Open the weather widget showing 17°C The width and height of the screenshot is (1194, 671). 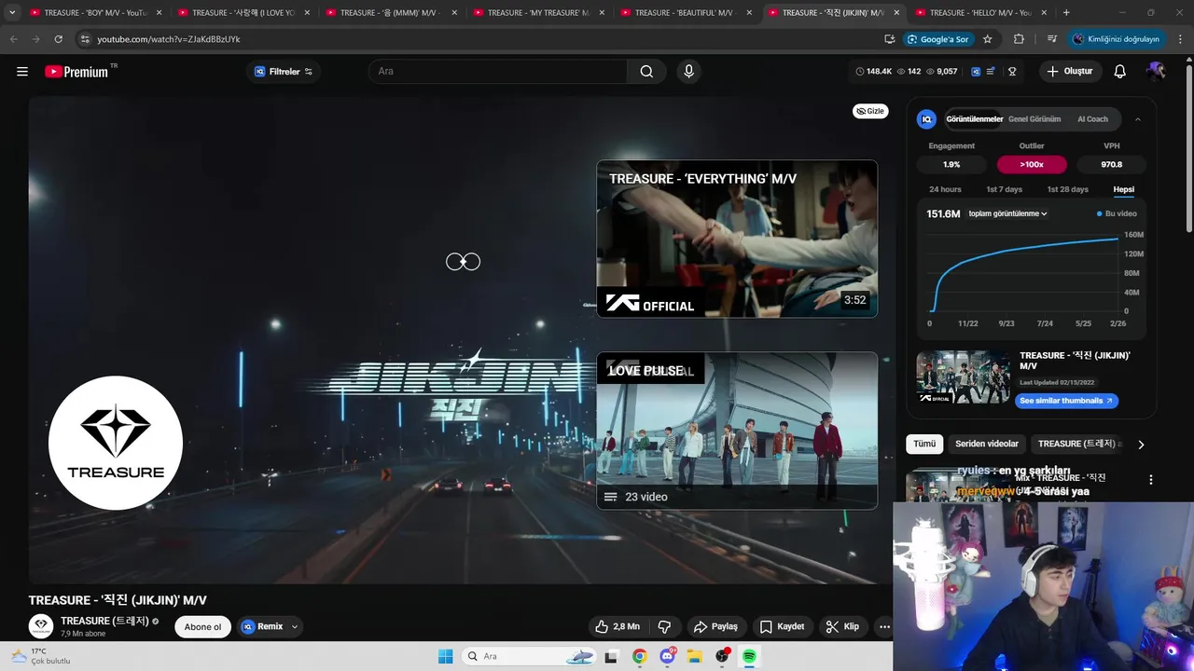click(x=42, y=656)
